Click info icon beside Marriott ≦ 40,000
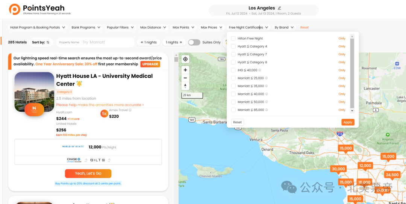This screenshot has width=406, height=204. (x=266, y=94)
